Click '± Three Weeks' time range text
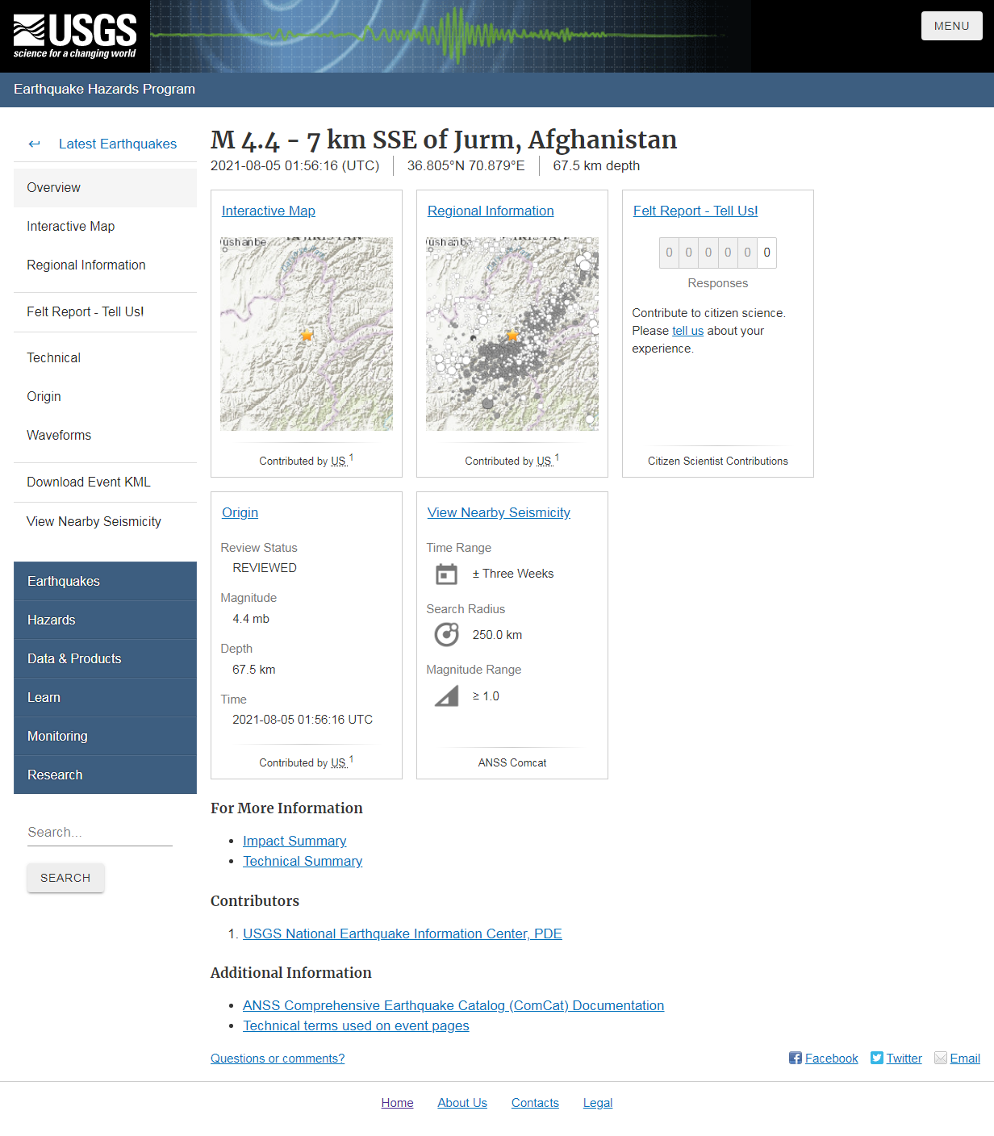Screen dimensions: 994x1136 coord(513,574)
